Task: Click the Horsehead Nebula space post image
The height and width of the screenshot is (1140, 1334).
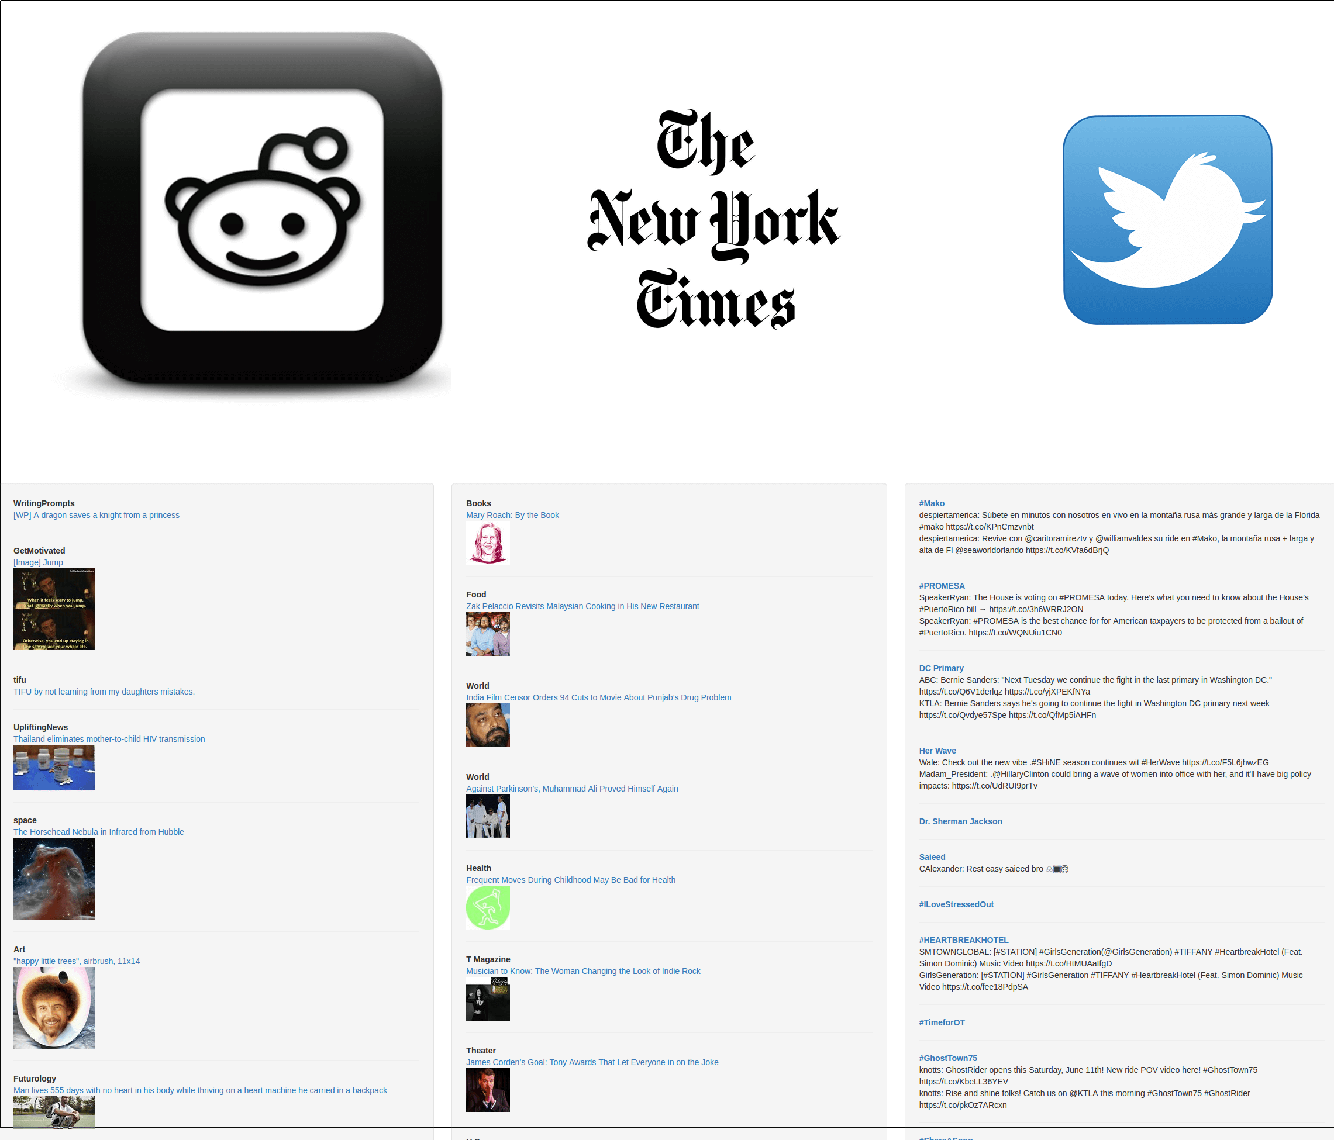Action: point(53,880)
